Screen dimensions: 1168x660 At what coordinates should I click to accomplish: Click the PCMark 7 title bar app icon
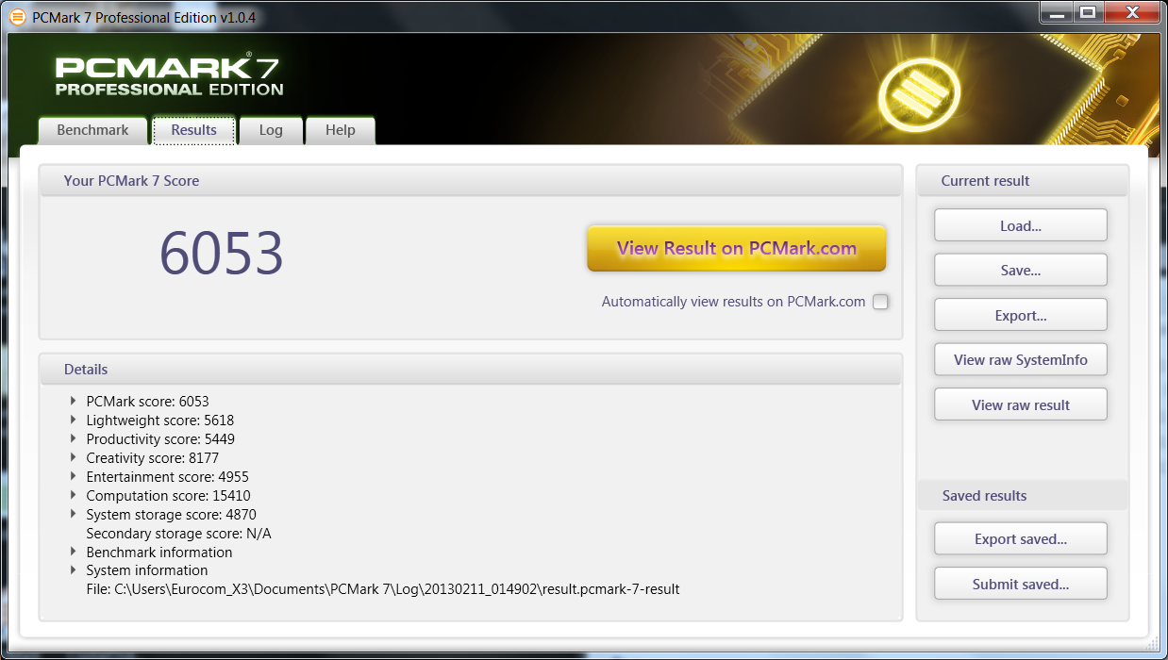point(17,17)
